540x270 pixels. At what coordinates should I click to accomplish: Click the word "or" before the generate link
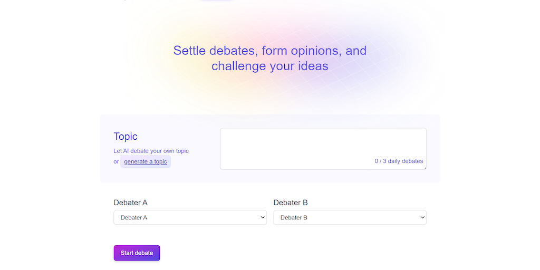116,162
